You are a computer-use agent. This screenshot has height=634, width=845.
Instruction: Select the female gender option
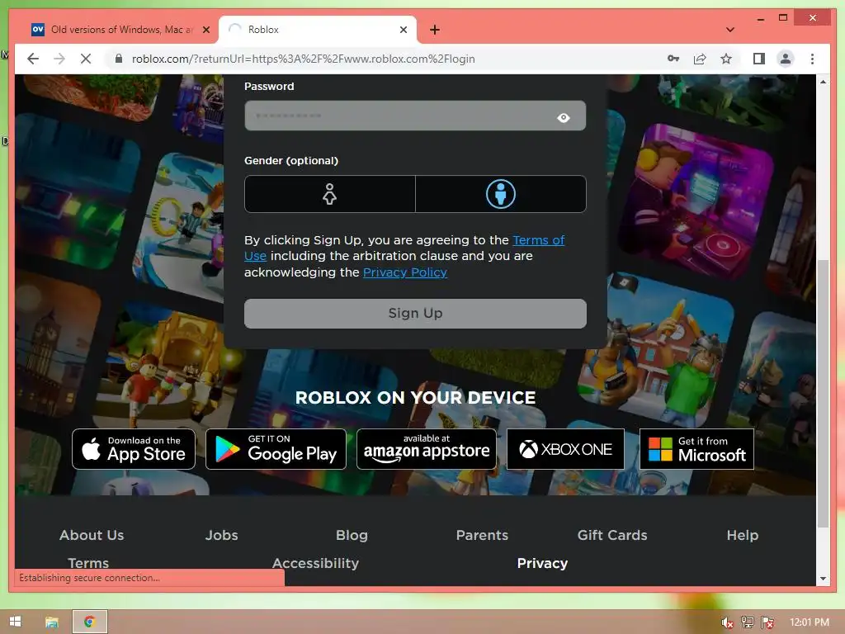330,194
